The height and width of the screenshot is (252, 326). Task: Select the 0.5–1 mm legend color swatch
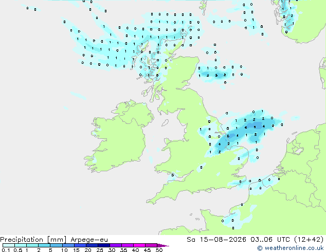point(21,245)
